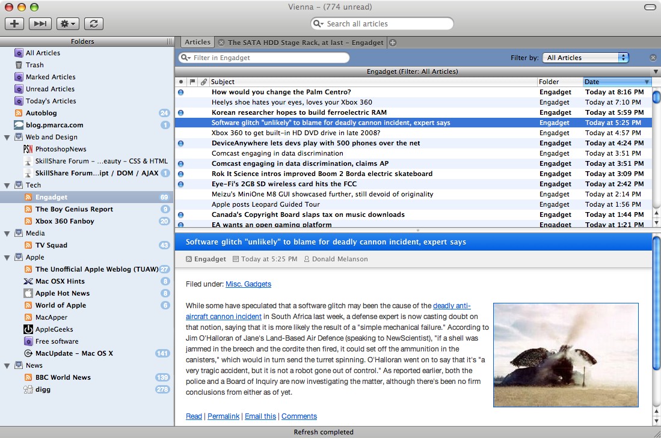Click the add subscription plus button
Image resolution: width=661 pixels, height=438 pixels.
pos(14,23)
